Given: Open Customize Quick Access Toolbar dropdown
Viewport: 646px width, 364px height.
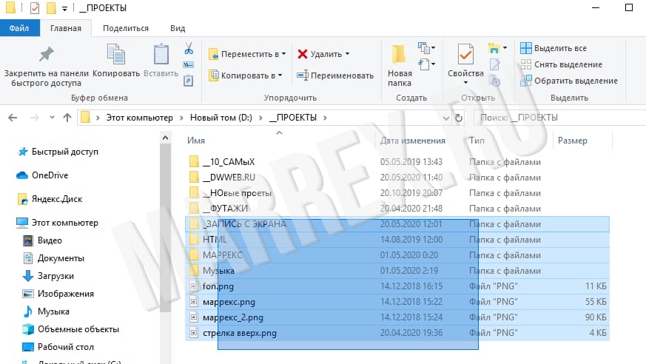Looking at the screenshot, I should coord(64,8).
